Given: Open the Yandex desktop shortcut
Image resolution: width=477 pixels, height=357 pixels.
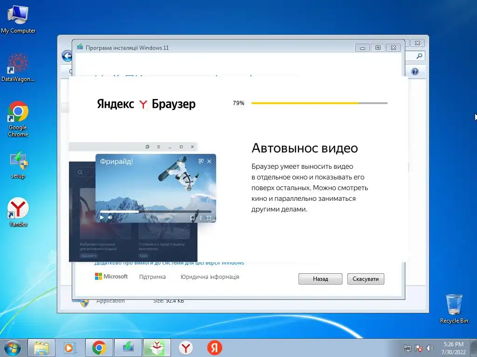Looking at the screenshot, I should pos(18,212).
